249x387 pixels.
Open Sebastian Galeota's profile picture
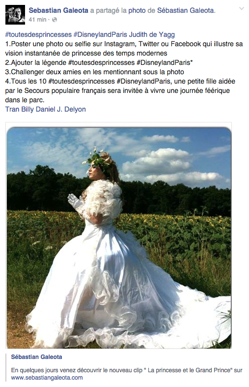(x=15, y=15)
